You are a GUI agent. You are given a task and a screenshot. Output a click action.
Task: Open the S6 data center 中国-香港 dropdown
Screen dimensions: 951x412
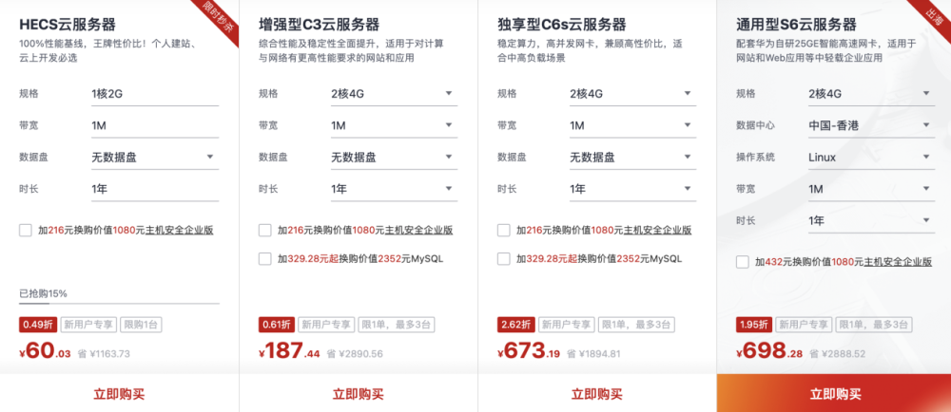871,126
